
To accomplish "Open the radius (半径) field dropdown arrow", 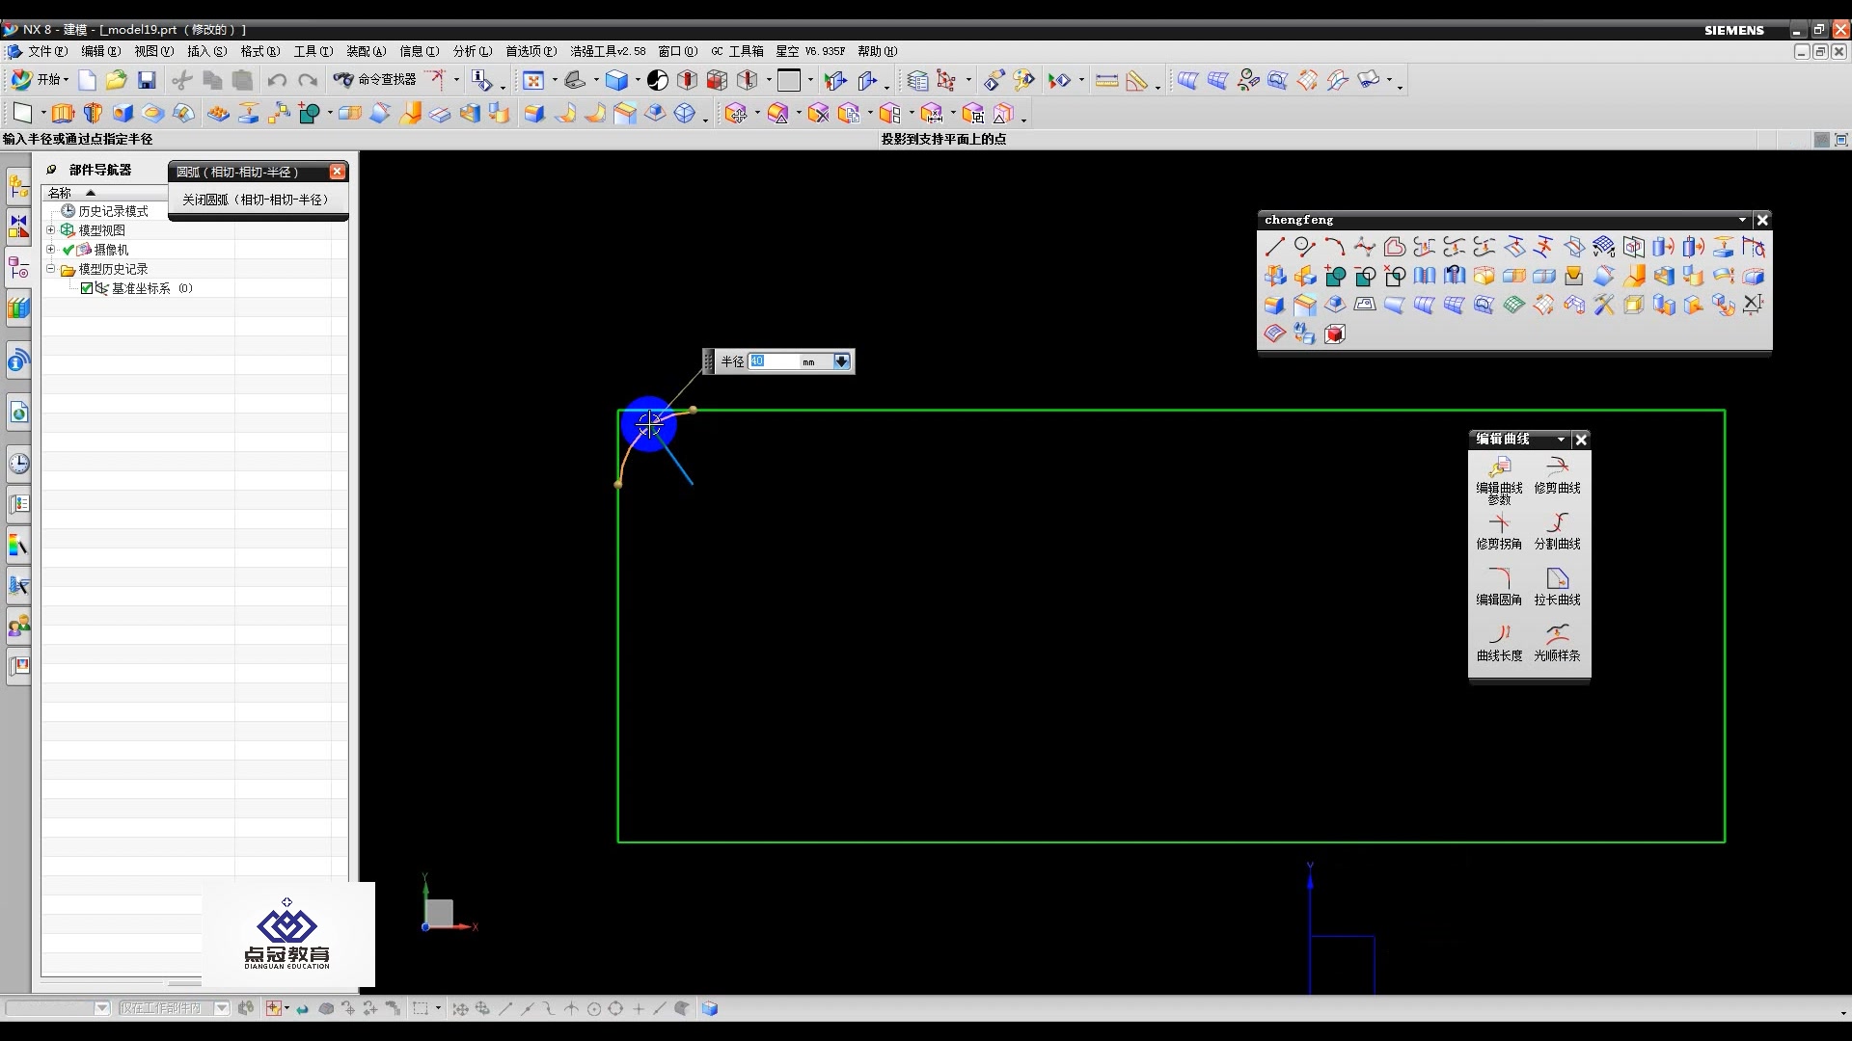I will point(841,361).
